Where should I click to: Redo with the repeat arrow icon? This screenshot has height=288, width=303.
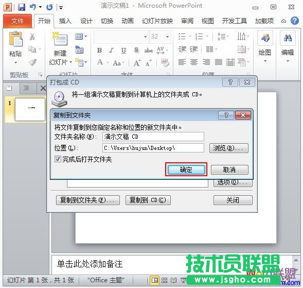tap(50, 7)
